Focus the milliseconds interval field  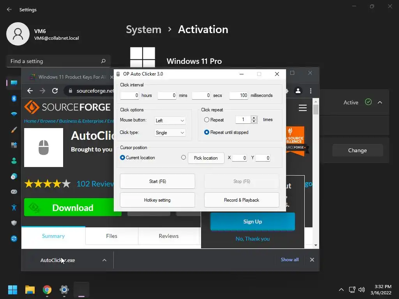239,95
